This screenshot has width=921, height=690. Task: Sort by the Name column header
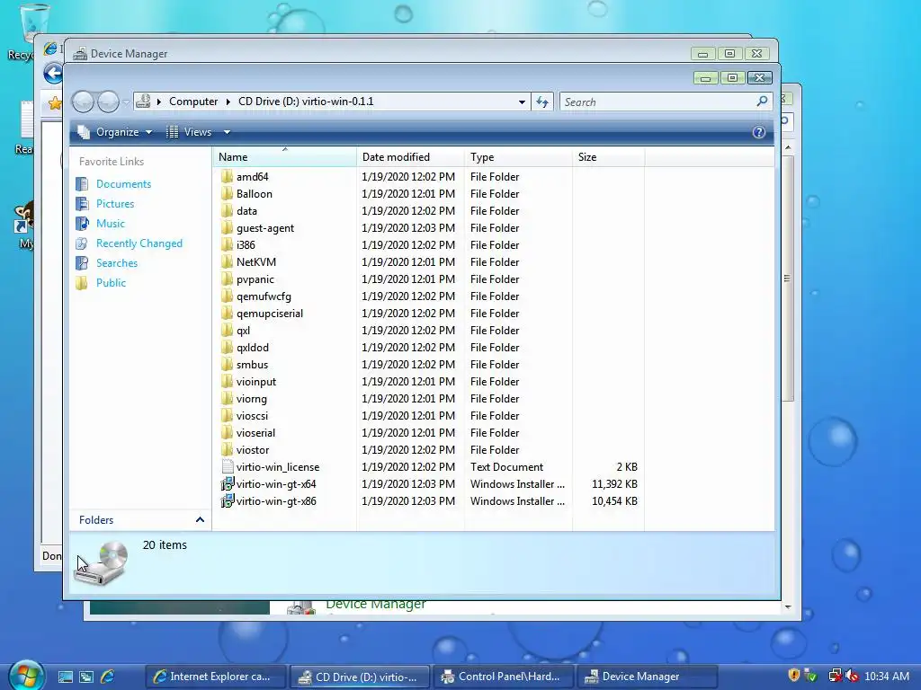pyautogui.click(x=284, y=157)
